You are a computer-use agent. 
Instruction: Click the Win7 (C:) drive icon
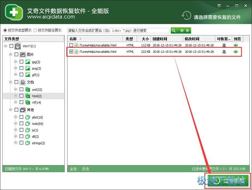click(18, 46)
